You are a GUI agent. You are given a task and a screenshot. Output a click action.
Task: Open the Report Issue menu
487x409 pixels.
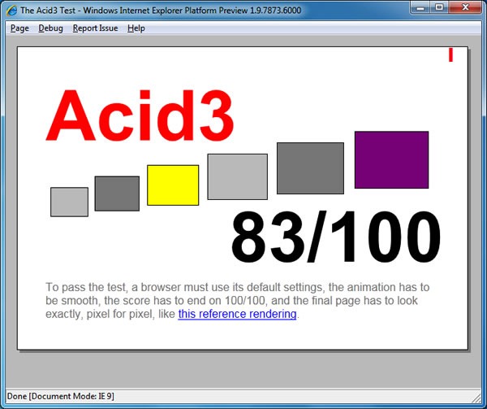(x=95, y=28)
